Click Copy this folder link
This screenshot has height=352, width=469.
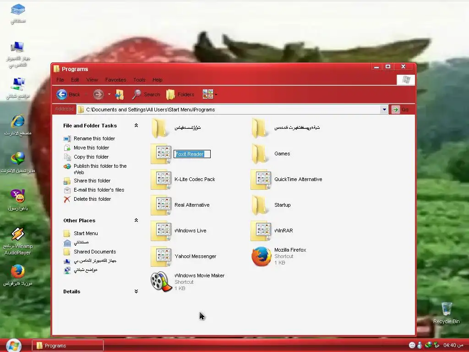point(91,157)
